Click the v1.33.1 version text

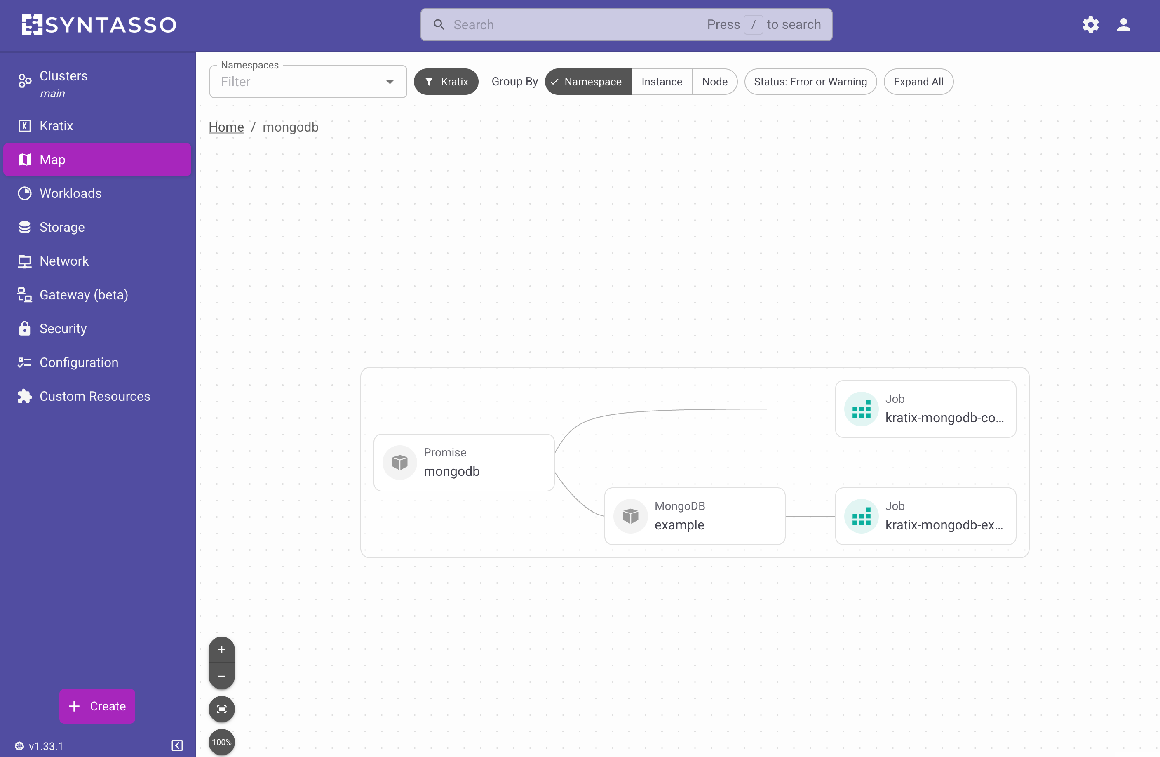coord(46,746)
